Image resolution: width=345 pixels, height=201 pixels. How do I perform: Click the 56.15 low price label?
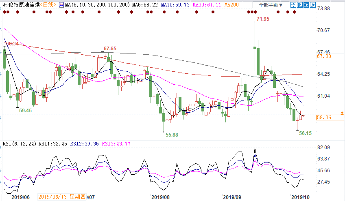[305, 133]
